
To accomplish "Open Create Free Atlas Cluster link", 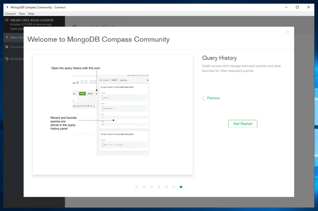I will click(32, 20).
